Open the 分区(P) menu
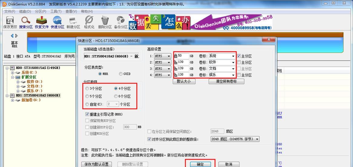This screenshot has width=353, height=167. point(41,11)
